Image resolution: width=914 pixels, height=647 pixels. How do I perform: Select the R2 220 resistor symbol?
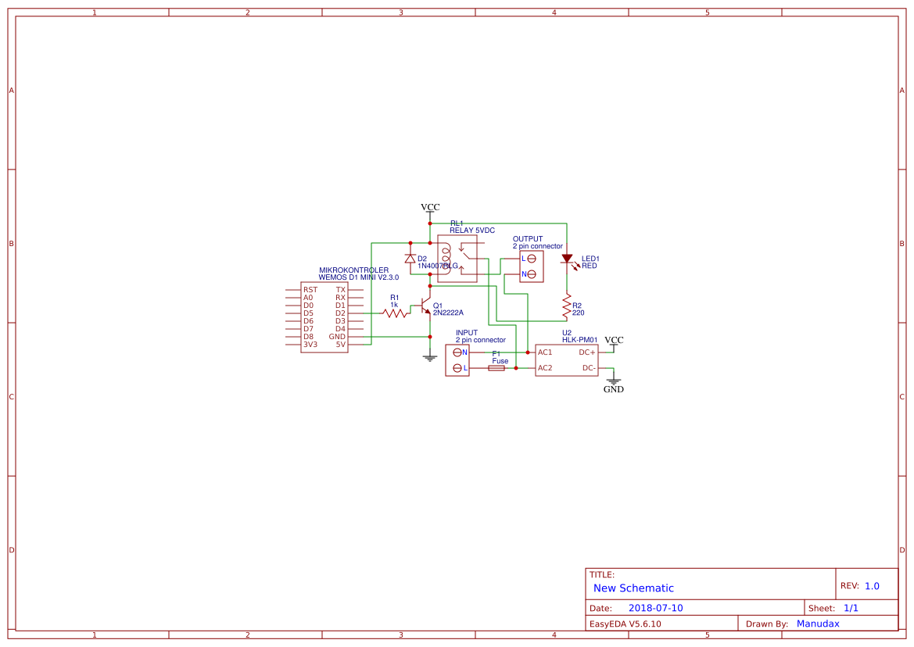(x=567, y=307)
